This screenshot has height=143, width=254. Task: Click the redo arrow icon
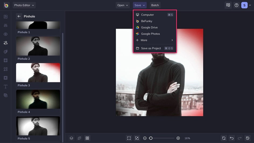pyautogui.click(x=239, y=138)
